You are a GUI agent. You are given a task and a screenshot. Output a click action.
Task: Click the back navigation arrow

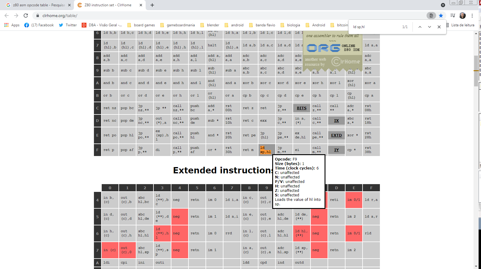tap(6, 16)
